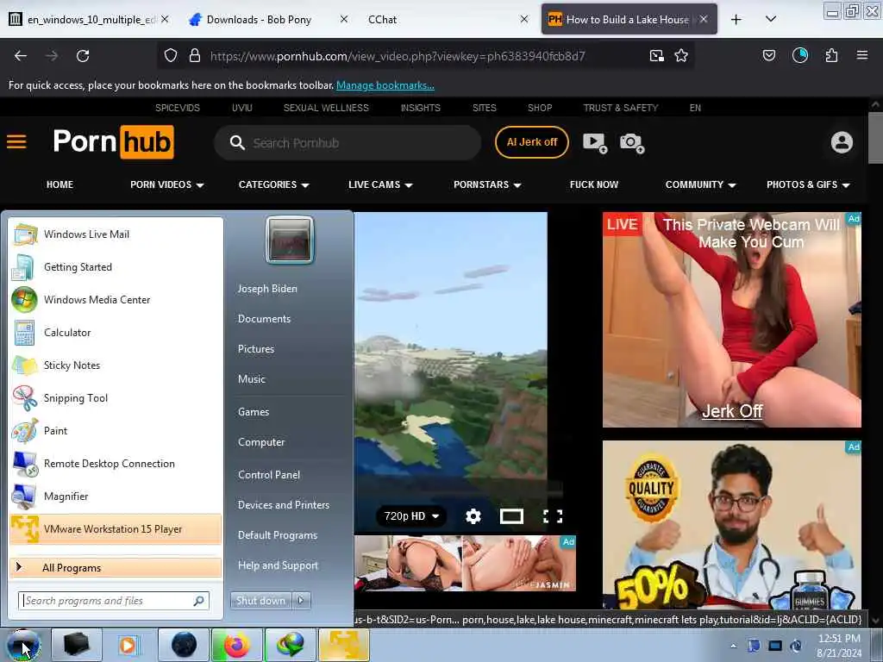883x662 pixels.
Task: Click the upload video icon
Action: pyautogui.click(x=595, y=142)
